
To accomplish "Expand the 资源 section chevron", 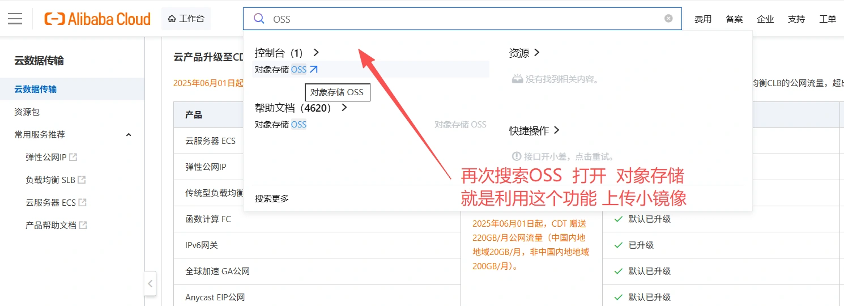I will (x=536, y=52).
